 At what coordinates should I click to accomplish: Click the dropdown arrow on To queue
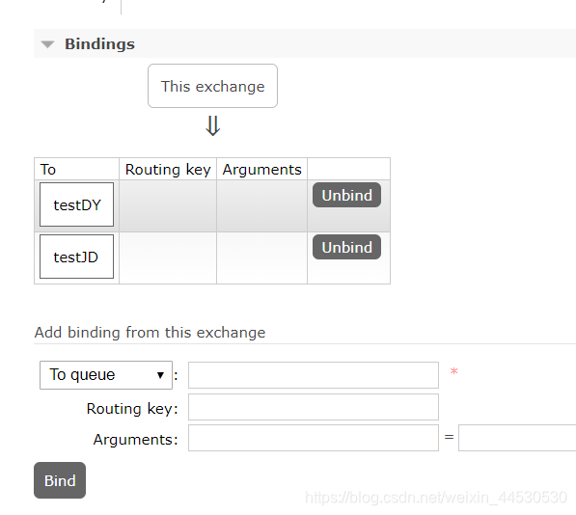(160, 375)
